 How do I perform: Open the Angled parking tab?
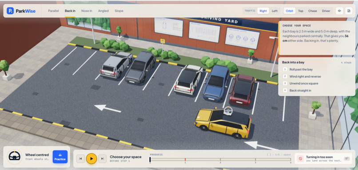pos(103,11)
